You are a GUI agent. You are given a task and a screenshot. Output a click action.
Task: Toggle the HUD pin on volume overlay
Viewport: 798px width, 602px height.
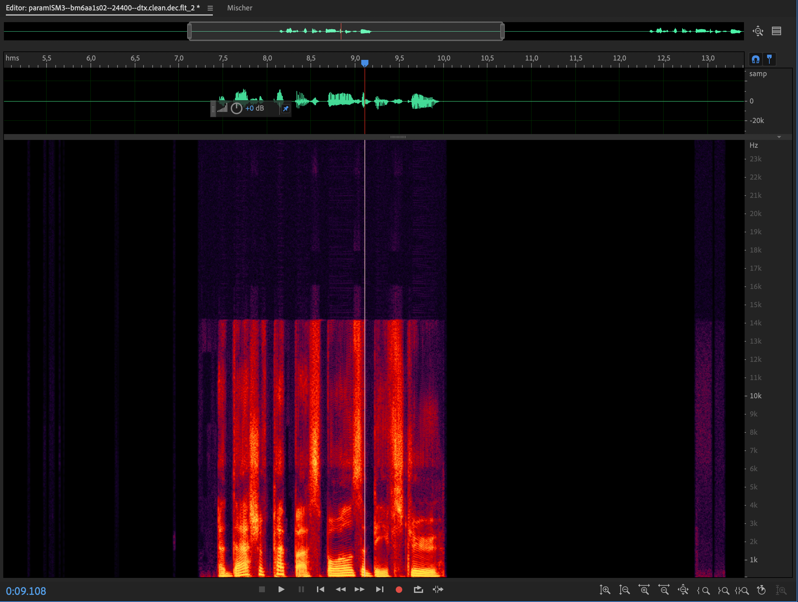point(285,109)
